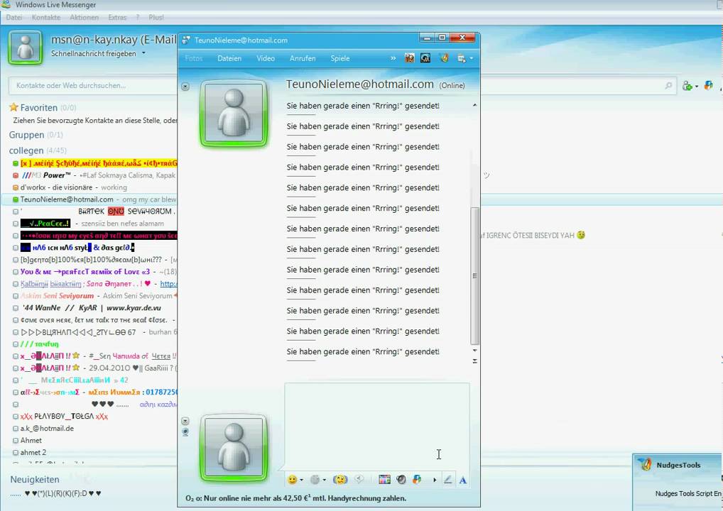This screenshot has height=511, width=723.
Task: Click the http link in Kalbimii contact row
Action: (x=168, y=284)
